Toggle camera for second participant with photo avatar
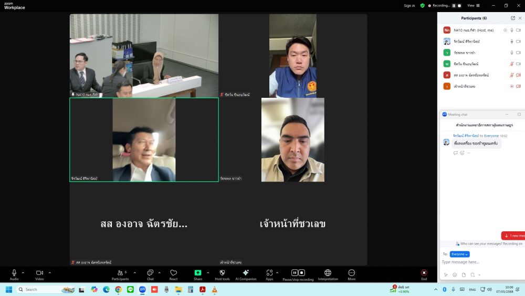 518,42
